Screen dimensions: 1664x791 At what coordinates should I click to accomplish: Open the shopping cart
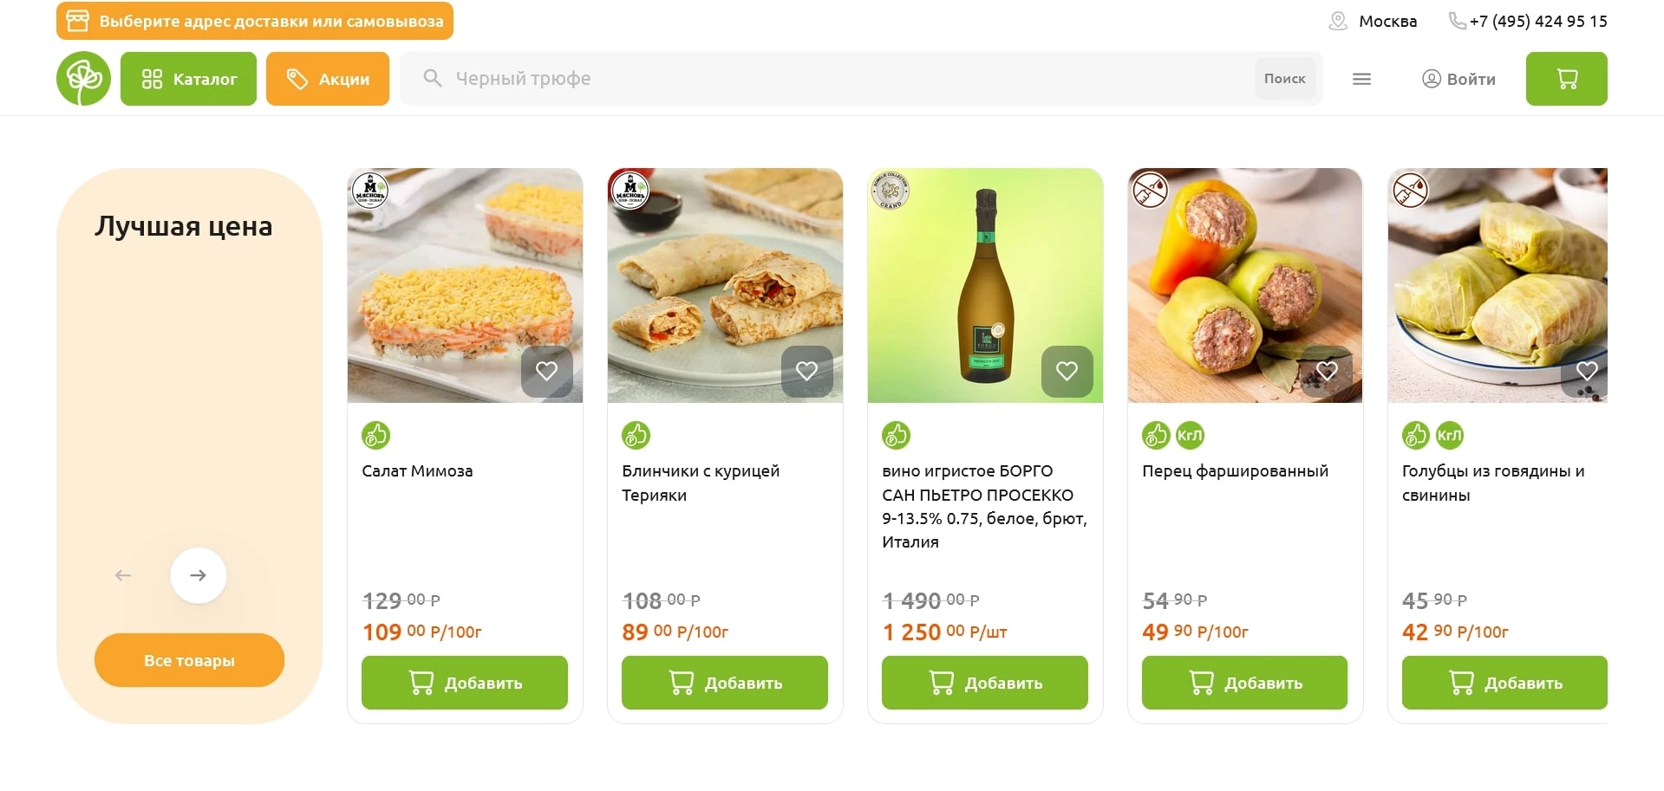[1566, 79]
